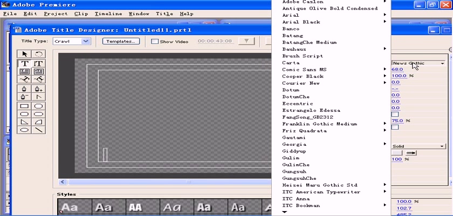Viewport: 453px width, 216px height.
Task: Open the Title menu
Action: (x=164, y=13)
